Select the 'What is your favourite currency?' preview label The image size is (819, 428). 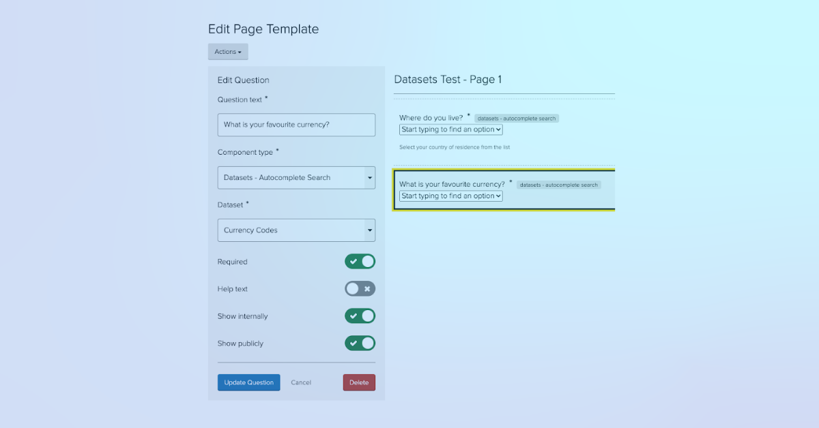452,184
